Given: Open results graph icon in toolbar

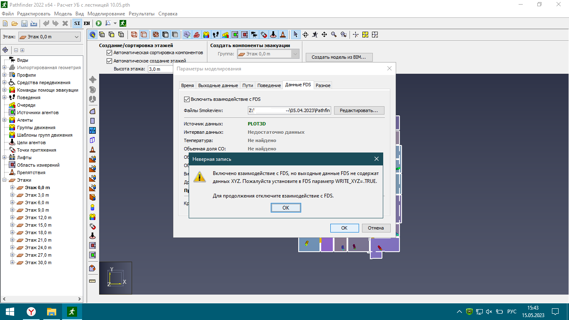Looking at the screenshot, I should click(x=108, y=23).
